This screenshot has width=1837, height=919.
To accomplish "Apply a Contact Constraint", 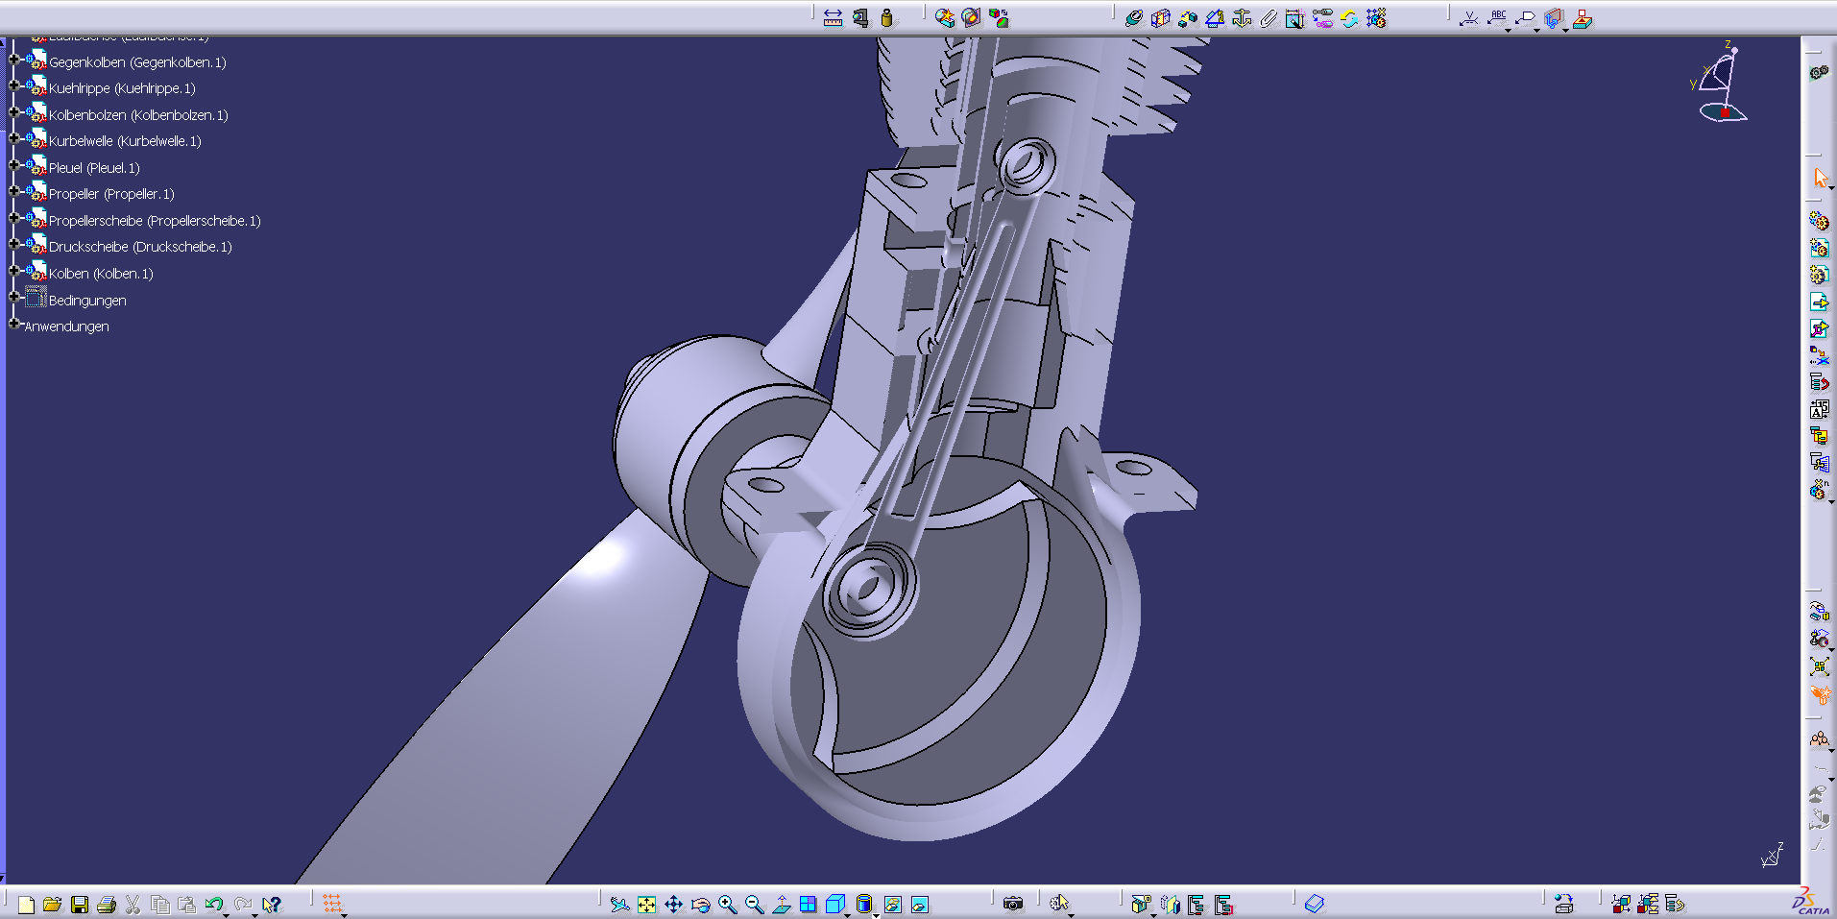I will pyautogui.click(x=1161, y=17).
